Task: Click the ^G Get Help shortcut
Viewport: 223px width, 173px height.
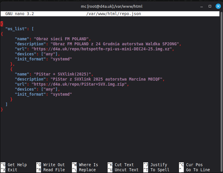Action: point(14,165)
